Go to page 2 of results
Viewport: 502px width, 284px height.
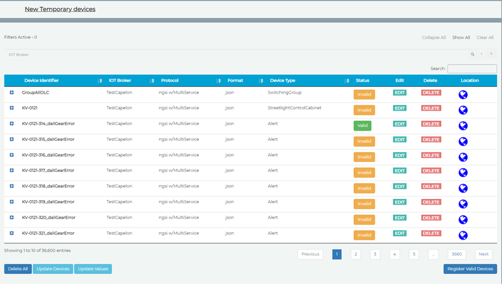355,254
